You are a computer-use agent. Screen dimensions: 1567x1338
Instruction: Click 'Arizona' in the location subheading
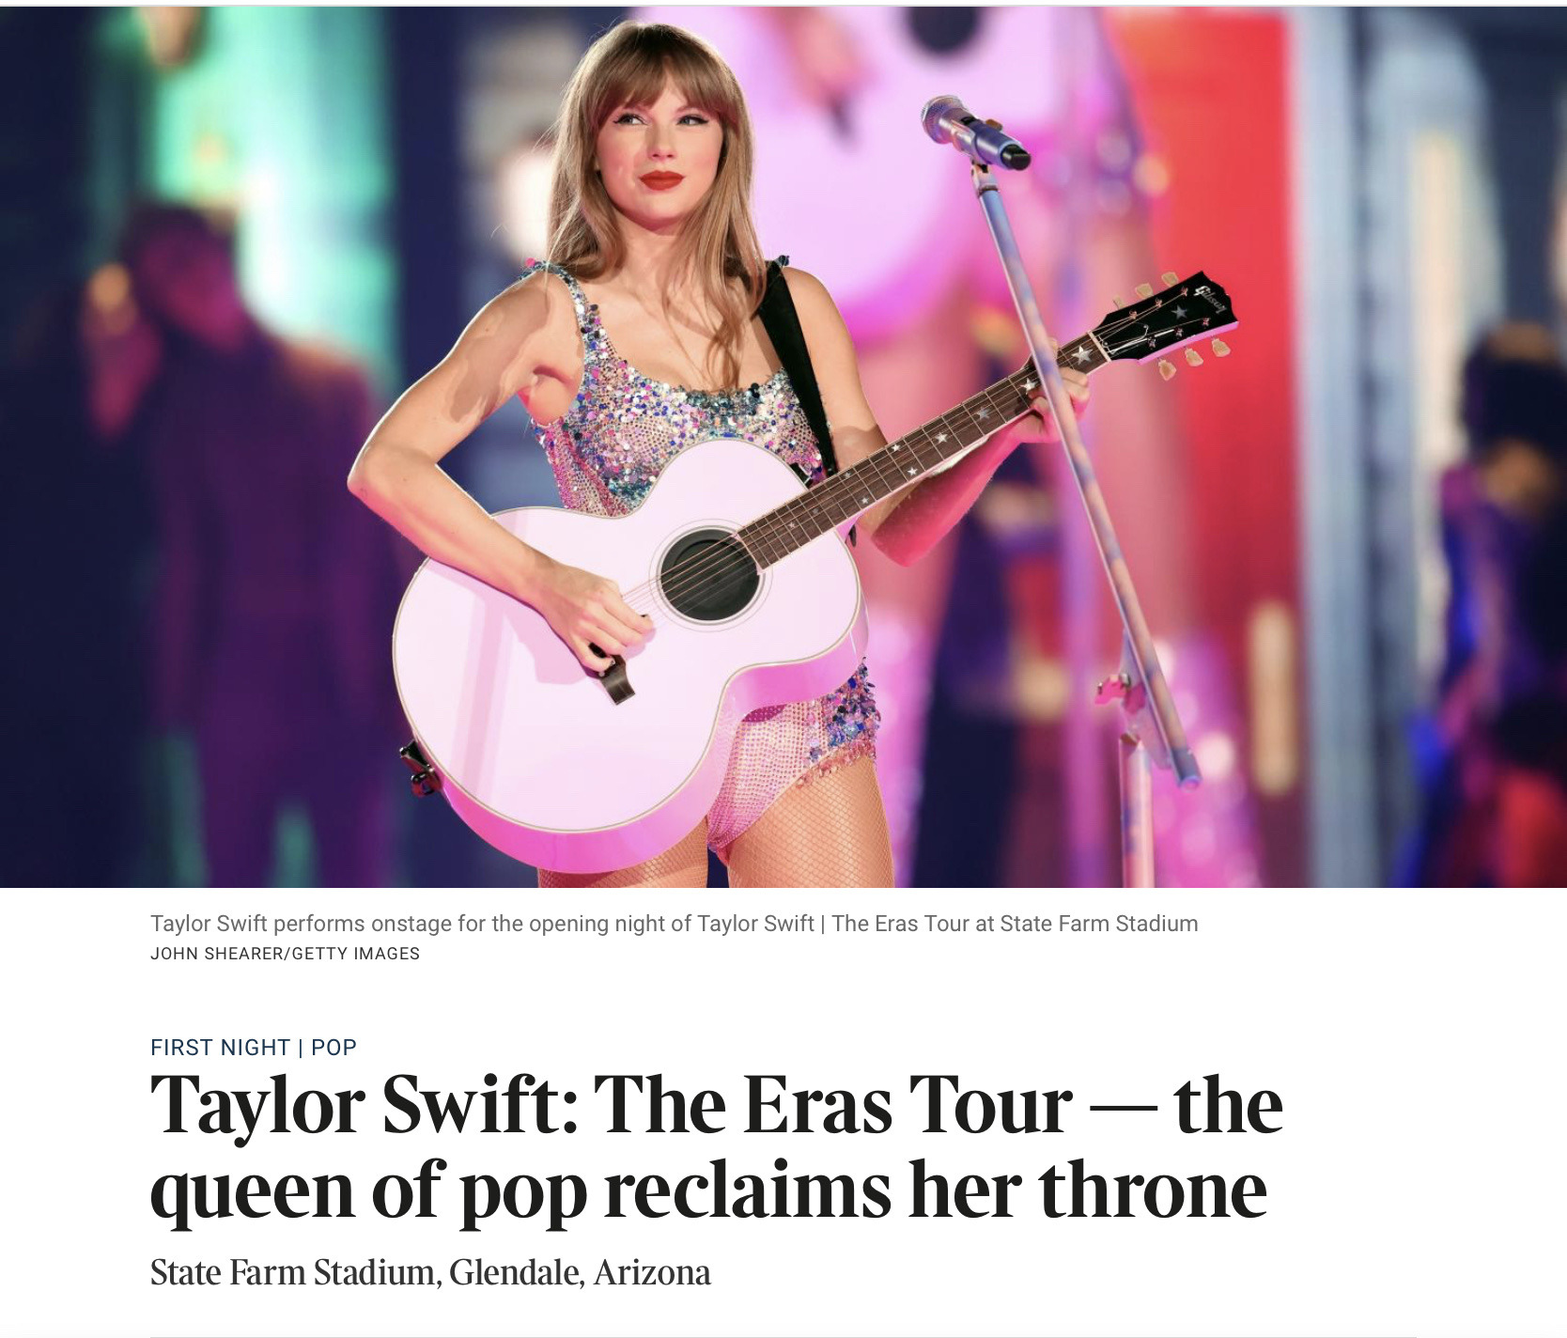click(652, 1273)
